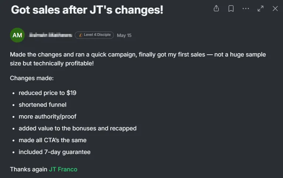Click the title Got sales after JT's changes!

87,10
